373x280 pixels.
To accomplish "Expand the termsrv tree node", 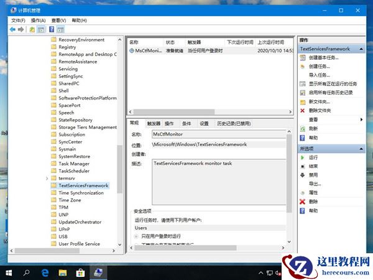I will coord(47,179).
